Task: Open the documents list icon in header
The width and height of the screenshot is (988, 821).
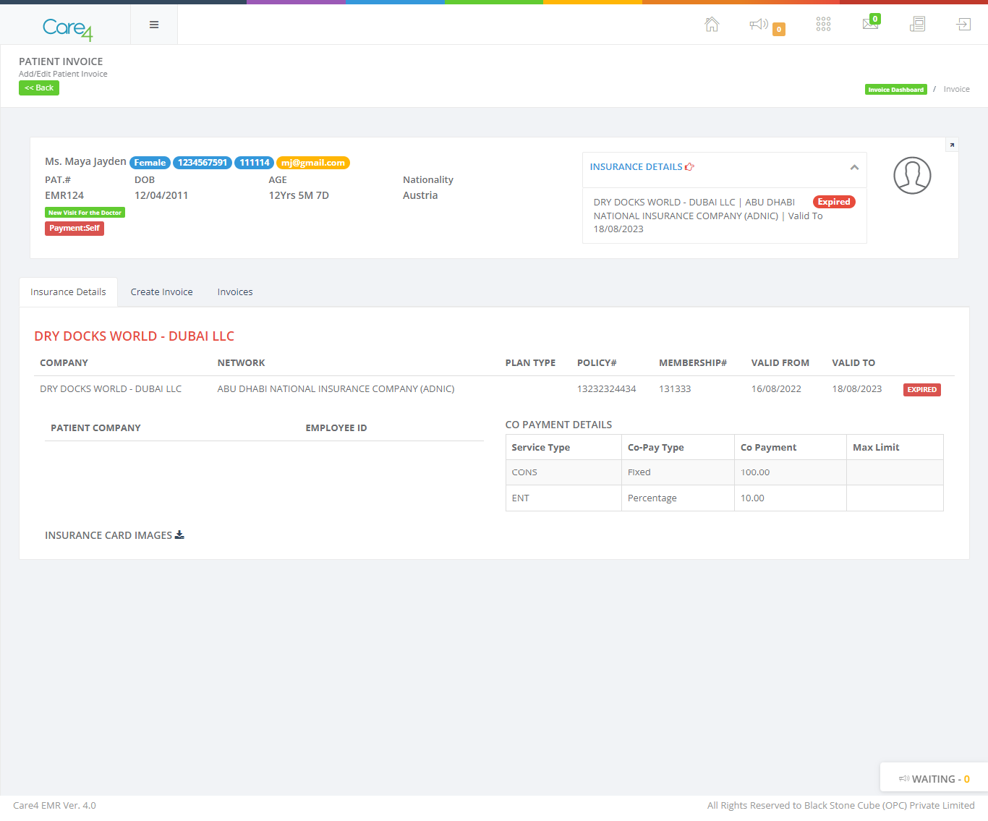Action: [917, 25]
